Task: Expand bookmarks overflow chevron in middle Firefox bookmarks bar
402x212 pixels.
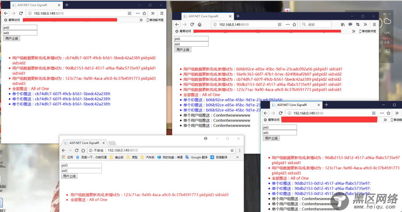Action: point(354,31)
